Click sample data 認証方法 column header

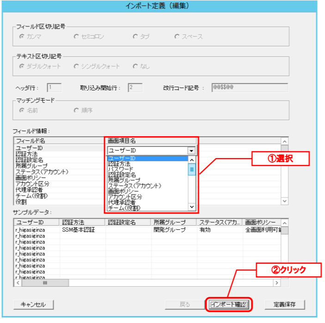click(x=82, y=222)
